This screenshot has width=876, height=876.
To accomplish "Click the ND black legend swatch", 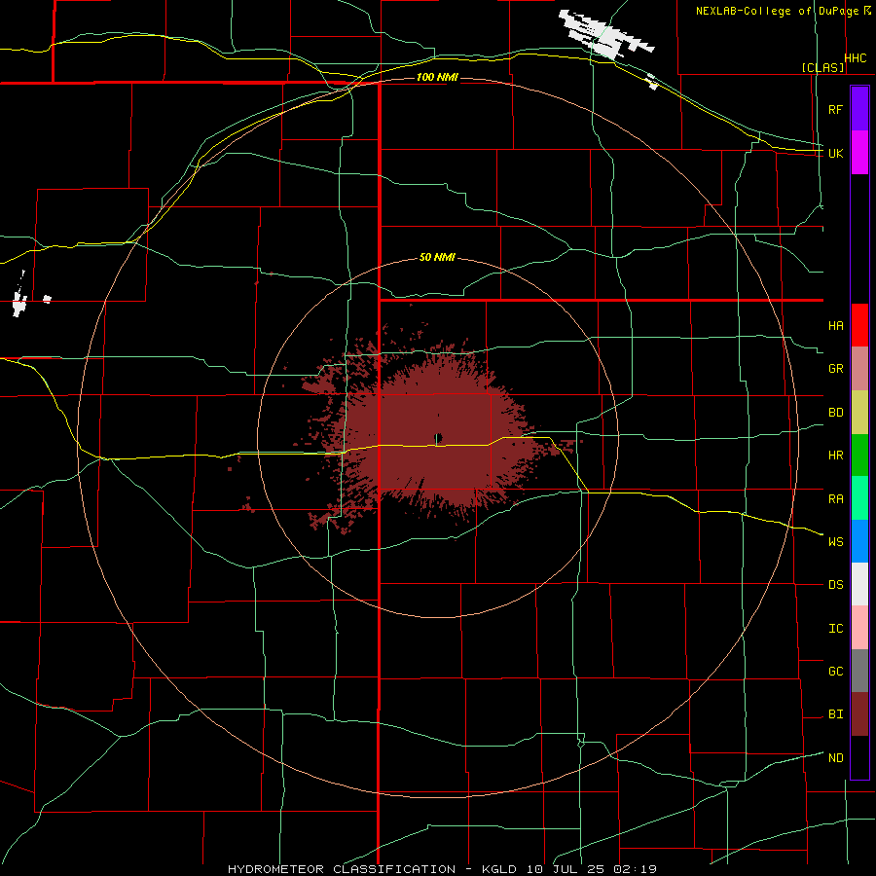I will pos(859,757).
